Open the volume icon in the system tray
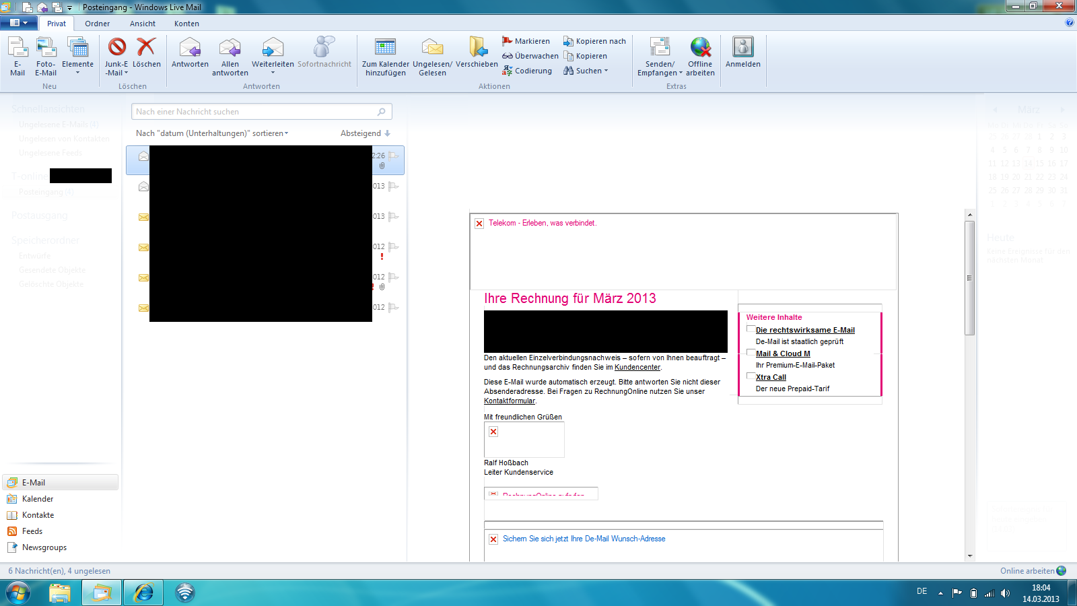The width and height of the screenshot is (1077, 606). coord(1005,593)
